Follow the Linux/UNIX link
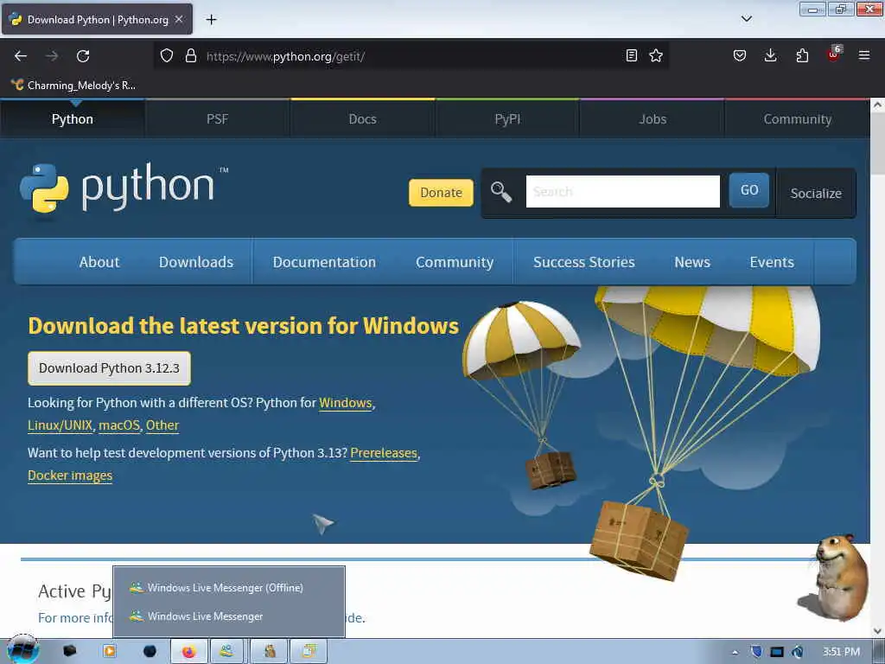This screenshot has width=885, height=664. pyautogui.click(x=60, y=425)
